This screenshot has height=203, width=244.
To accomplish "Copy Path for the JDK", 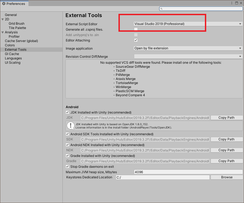I will pos(227,118).
